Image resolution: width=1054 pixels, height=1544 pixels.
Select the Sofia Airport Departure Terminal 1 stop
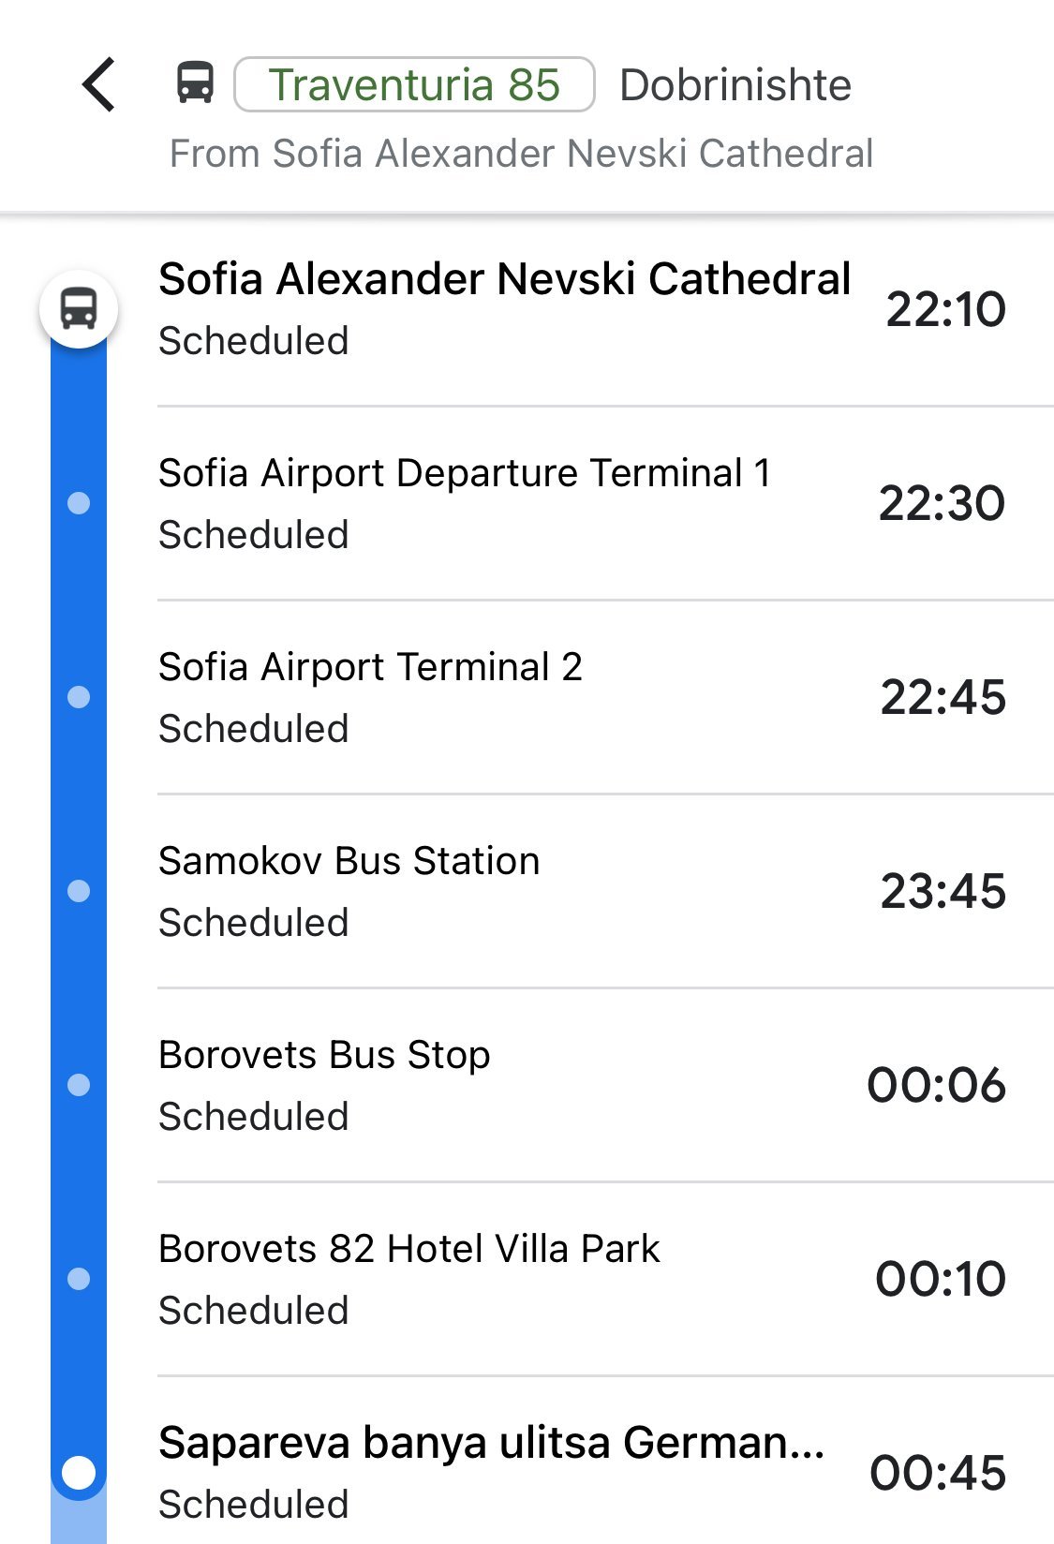click(465, 473)
